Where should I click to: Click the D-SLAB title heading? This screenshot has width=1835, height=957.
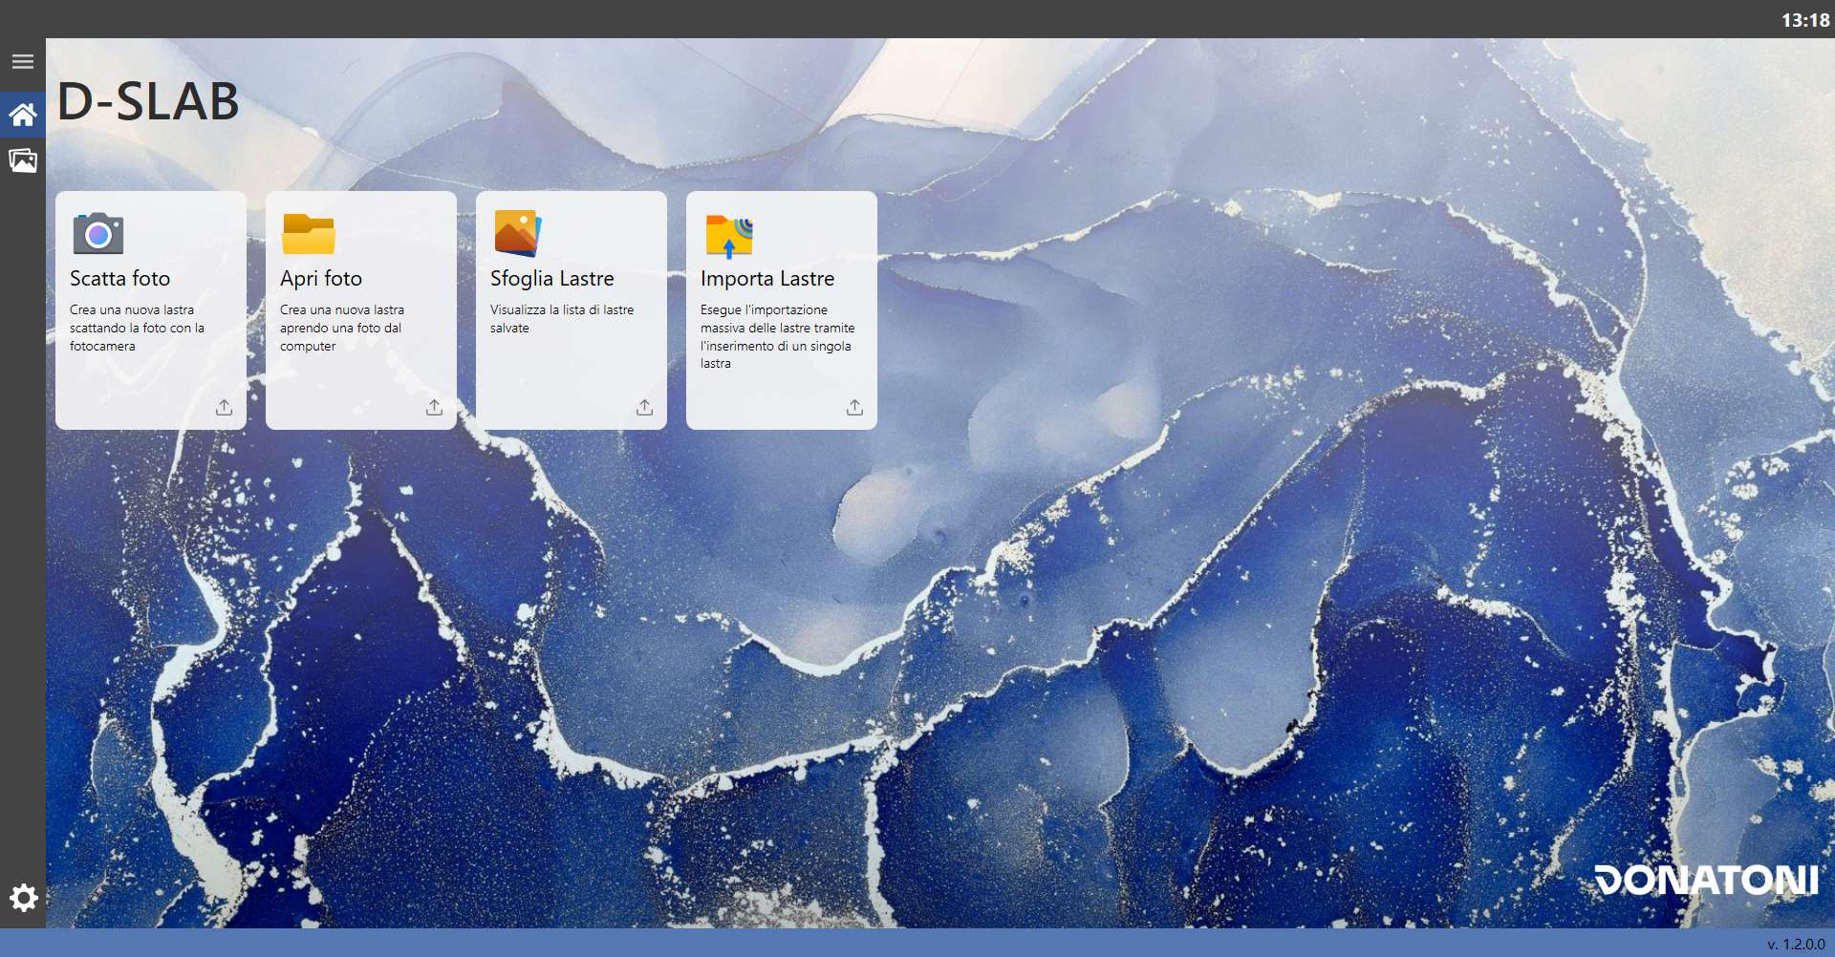(x=148, y=101)
